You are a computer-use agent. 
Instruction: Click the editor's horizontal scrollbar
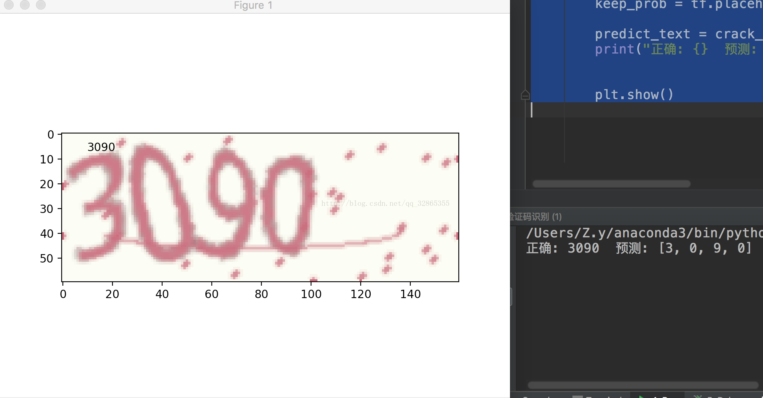tap(611, 184)
